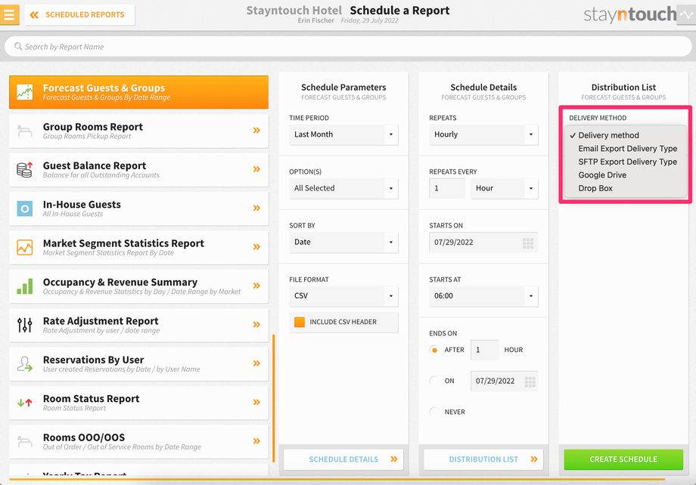Click the Group Rooms Report title text
This screenshot has width=696, height=485.
point(93,127)
